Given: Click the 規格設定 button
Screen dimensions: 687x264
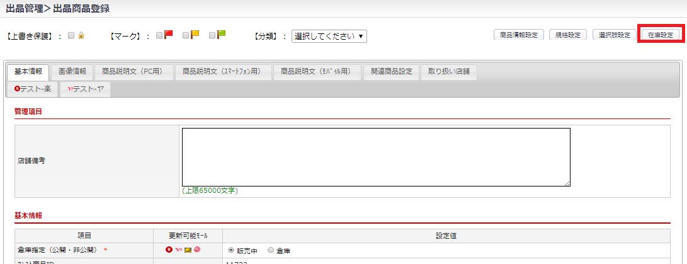Looking at the screenshot, I should click(x=568, y=35).
